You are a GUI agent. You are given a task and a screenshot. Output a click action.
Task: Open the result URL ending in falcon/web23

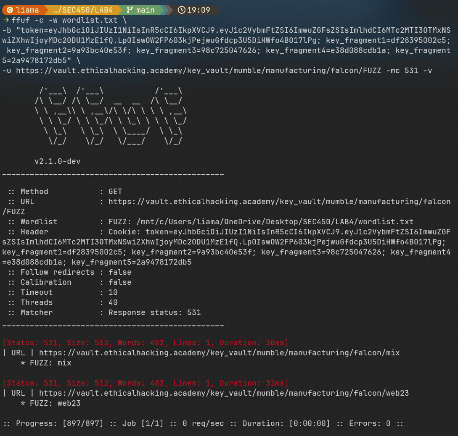[x=224, y=393]
